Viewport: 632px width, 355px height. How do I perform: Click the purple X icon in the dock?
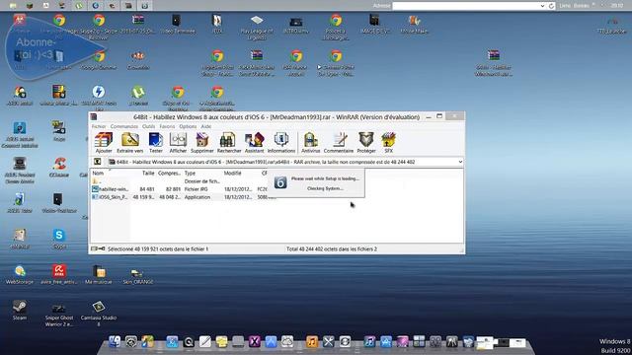(255, 342)
